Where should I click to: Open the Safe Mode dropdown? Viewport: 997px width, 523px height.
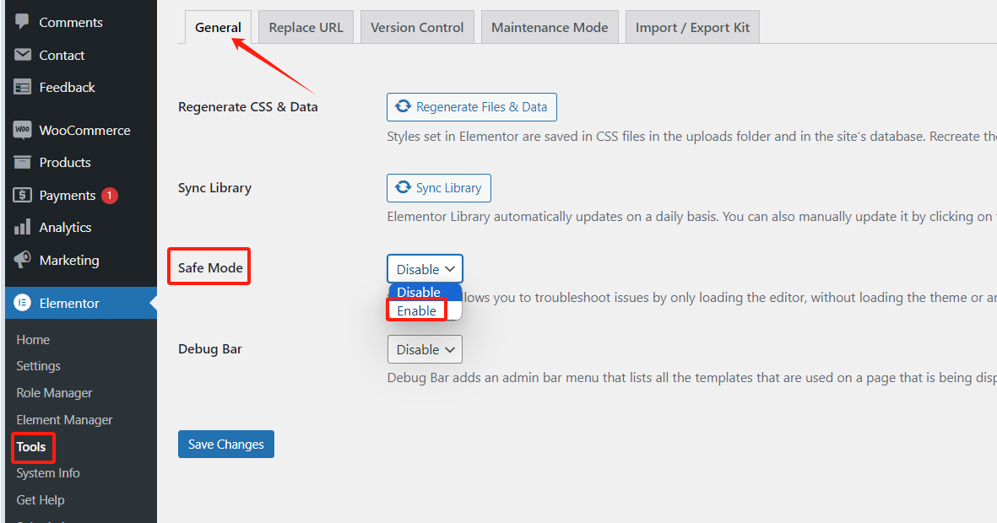tap(425, 268)
